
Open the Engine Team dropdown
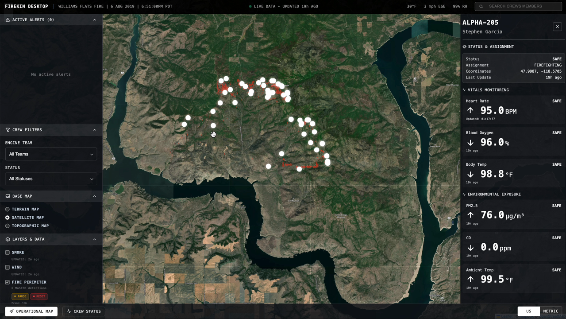[51, 154]
